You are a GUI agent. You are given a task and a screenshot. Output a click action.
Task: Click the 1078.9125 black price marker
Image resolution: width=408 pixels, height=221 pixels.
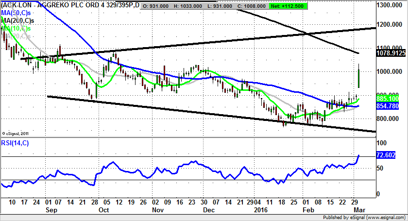pos(391,53)
